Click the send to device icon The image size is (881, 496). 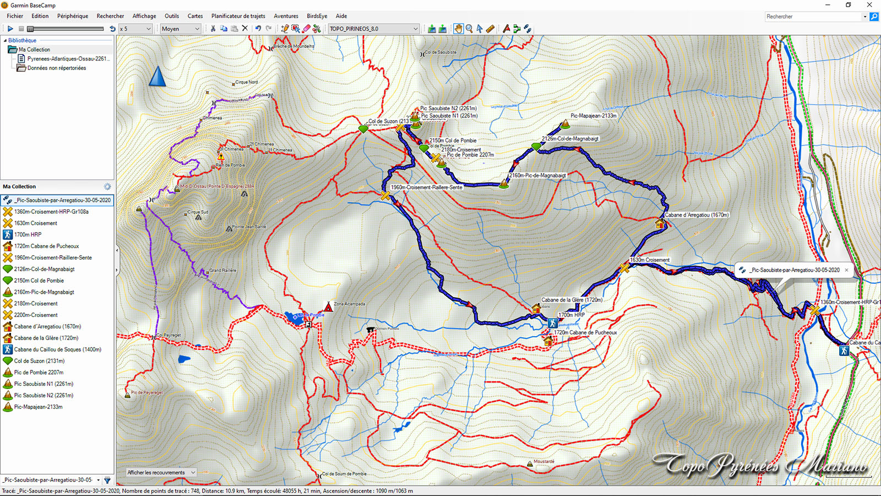432,29
